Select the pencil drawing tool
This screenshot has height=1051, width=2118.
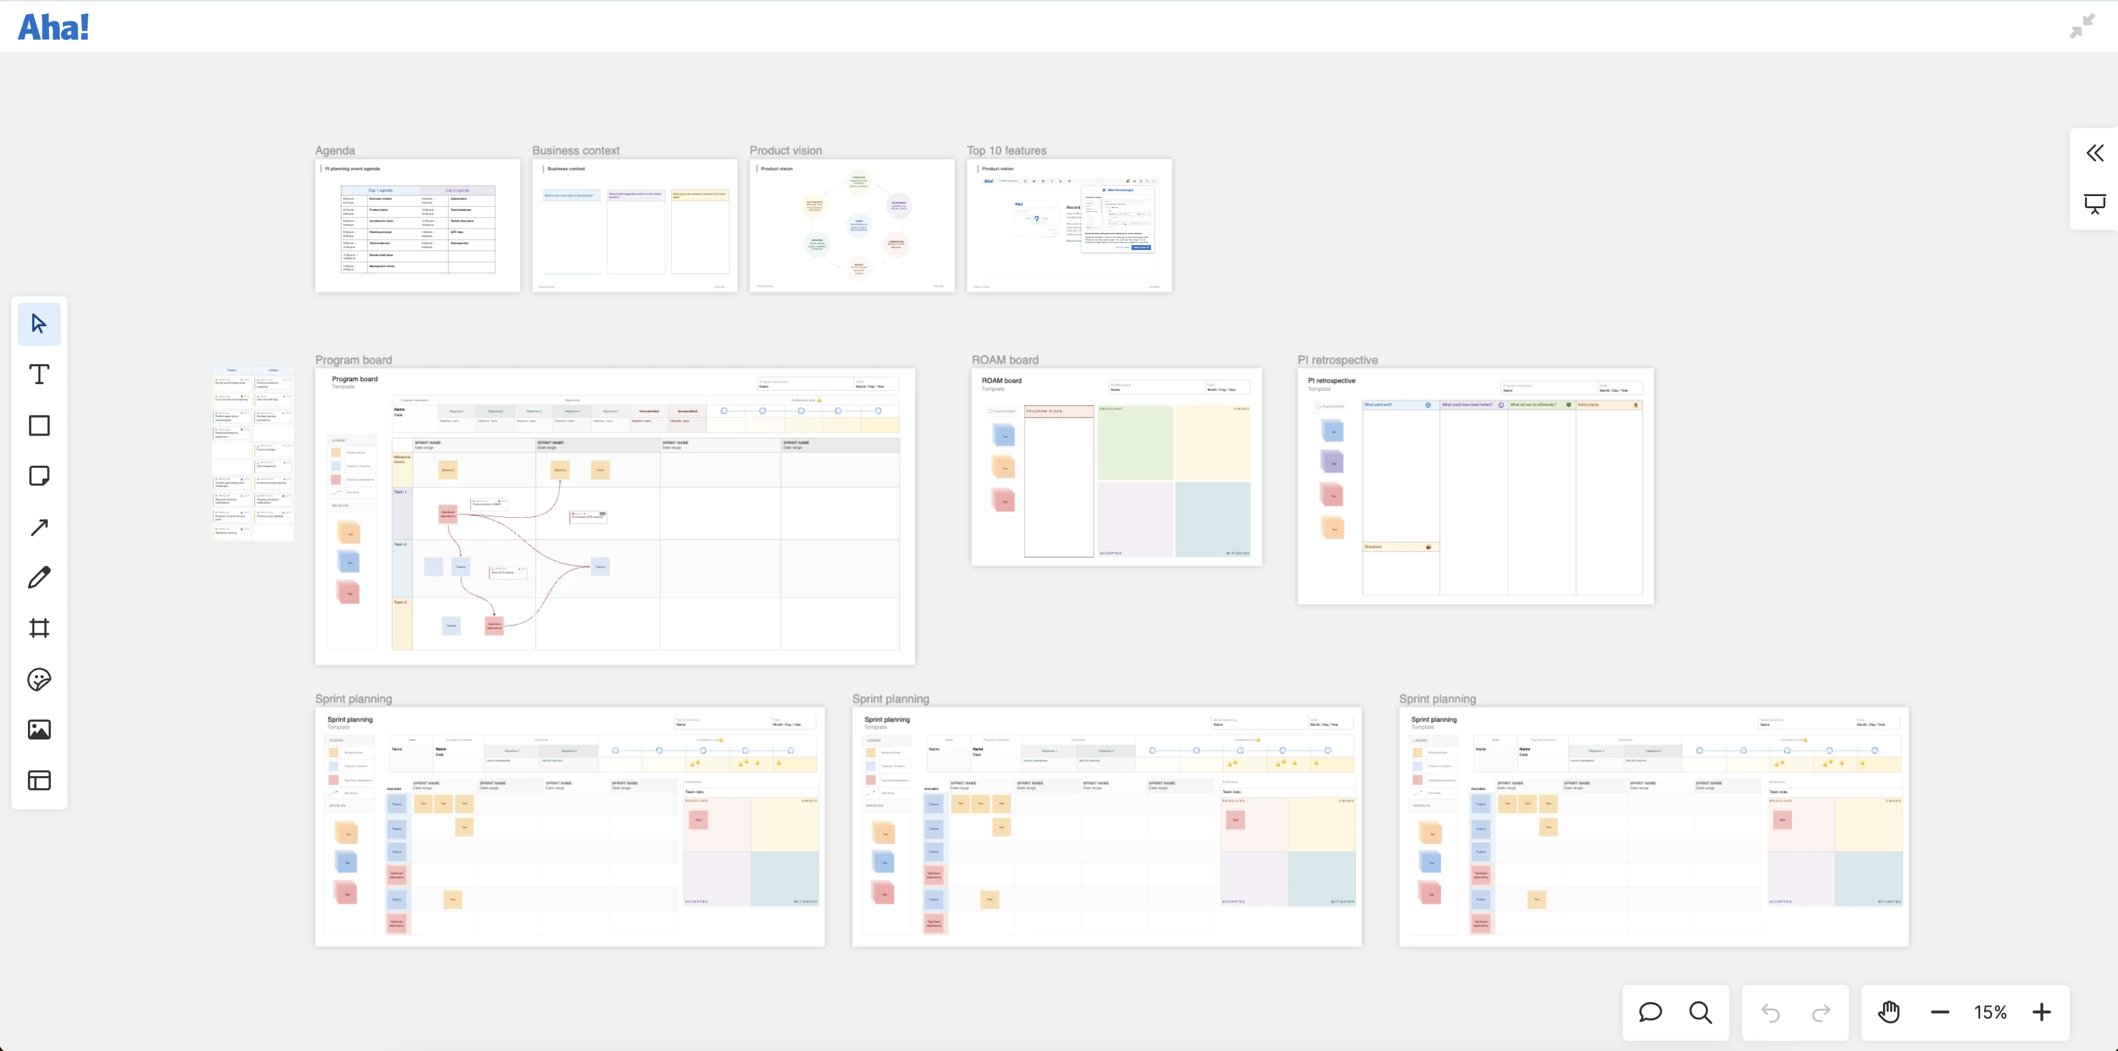pos(39,578)
